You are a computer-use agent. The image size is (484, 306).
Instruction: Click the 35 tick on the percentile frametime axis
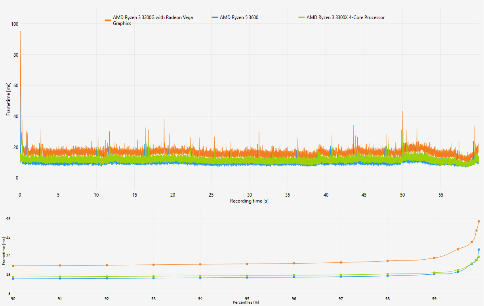(9, 237)
